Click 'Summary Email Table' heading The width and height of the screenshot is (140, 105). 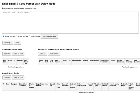[12, 50]
